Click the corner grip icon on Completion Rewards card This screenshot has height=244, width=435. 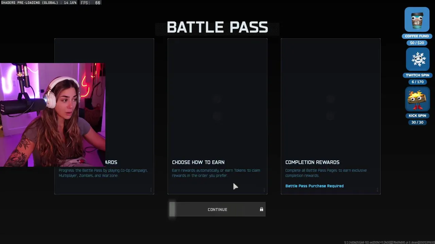coord(377,190)
